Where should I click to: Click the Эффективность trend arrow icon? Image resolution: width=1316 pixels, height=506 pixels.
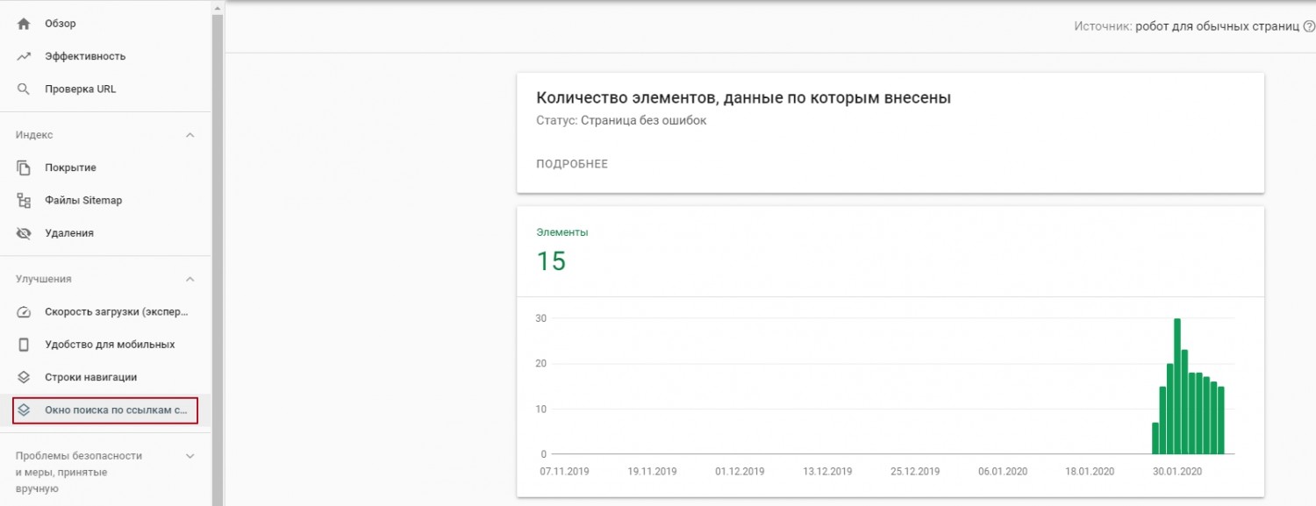tap(24, 56)
